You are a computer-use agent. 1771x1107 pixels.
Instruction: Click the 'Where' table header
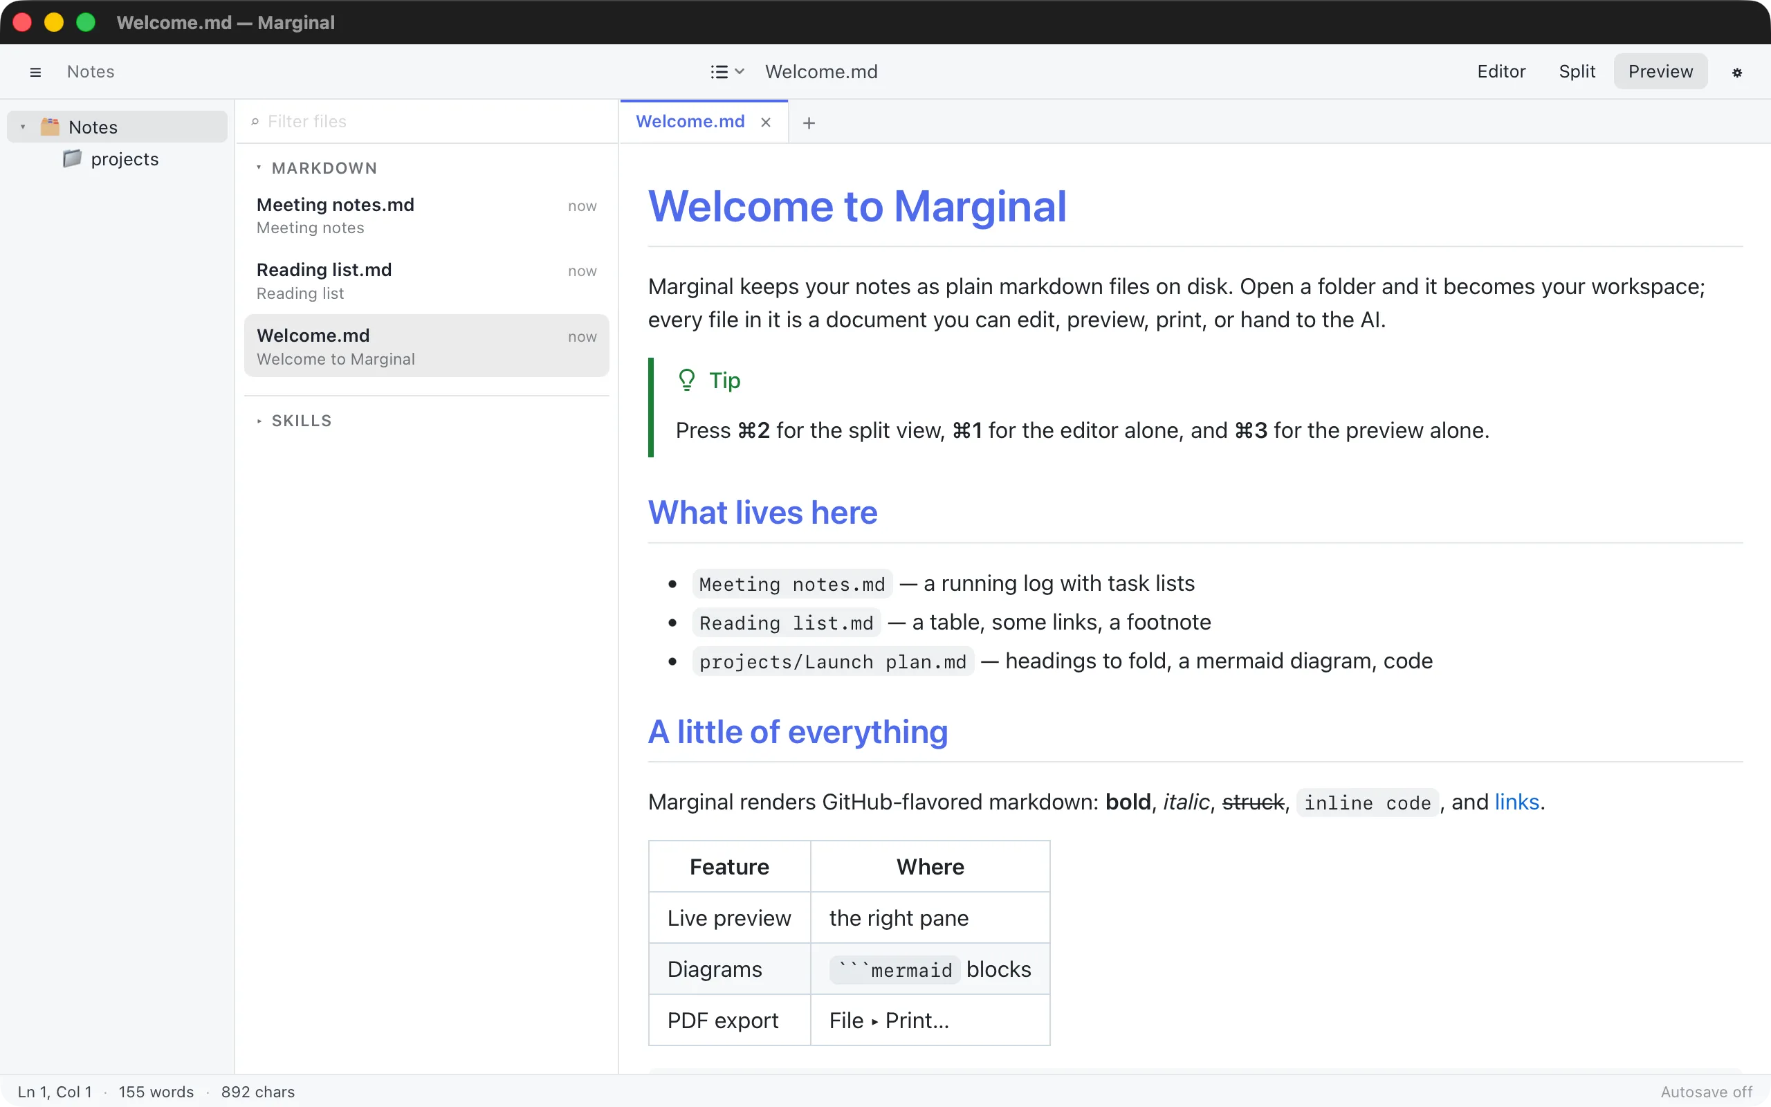pos(930,866)
